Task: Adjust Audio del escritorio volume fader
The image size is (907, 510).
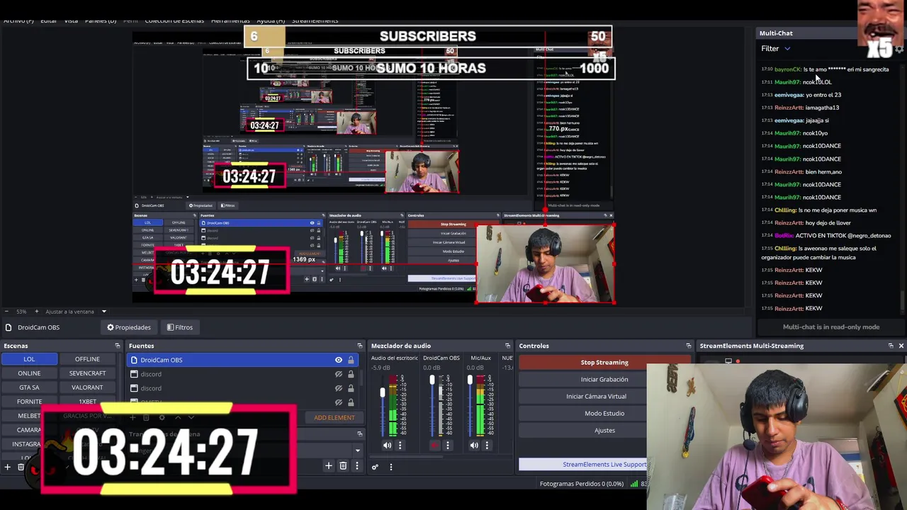Action: click(383, 392)
